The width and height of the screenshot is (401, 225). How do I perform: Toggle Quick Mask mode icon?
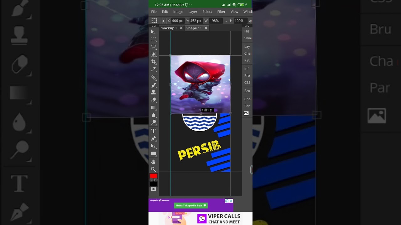(x=154, y=189)
